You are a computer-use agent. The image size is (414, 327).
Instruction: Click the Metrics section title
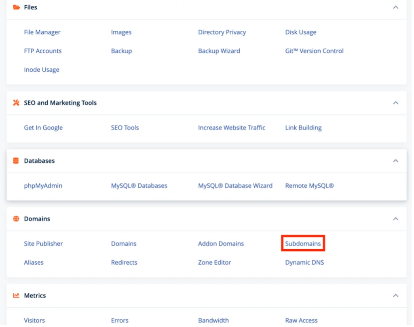(35, 295)
